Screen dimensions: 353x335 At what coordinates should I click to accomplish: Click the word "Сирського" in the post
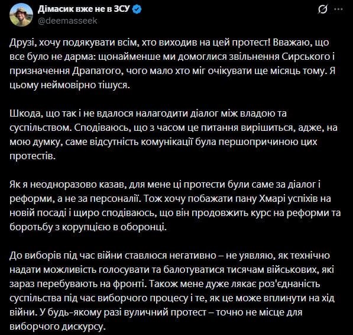pyautogui.click(x=306, y=57)
